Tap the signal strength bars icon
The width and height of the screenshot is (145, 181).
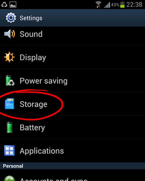107,5
